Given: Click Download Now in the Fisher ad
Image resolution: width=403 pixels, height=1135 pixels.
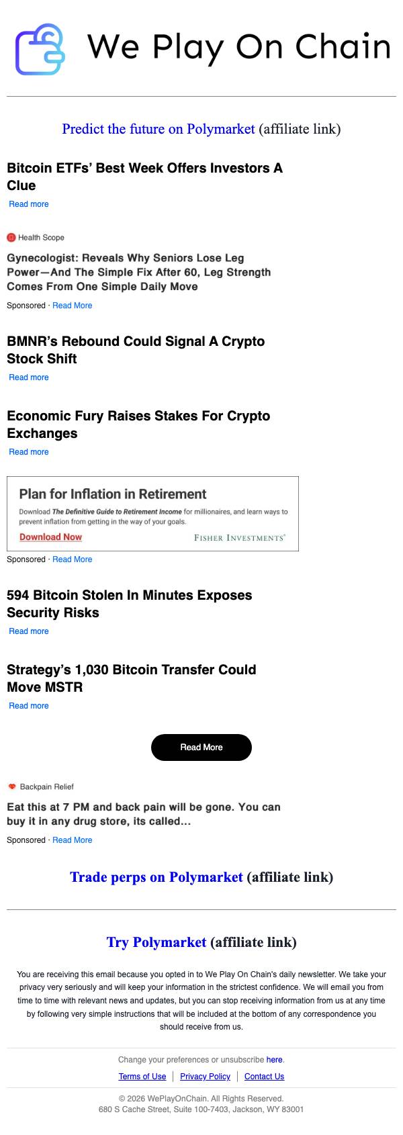Looking at the screenshot, I should (50, 537).
